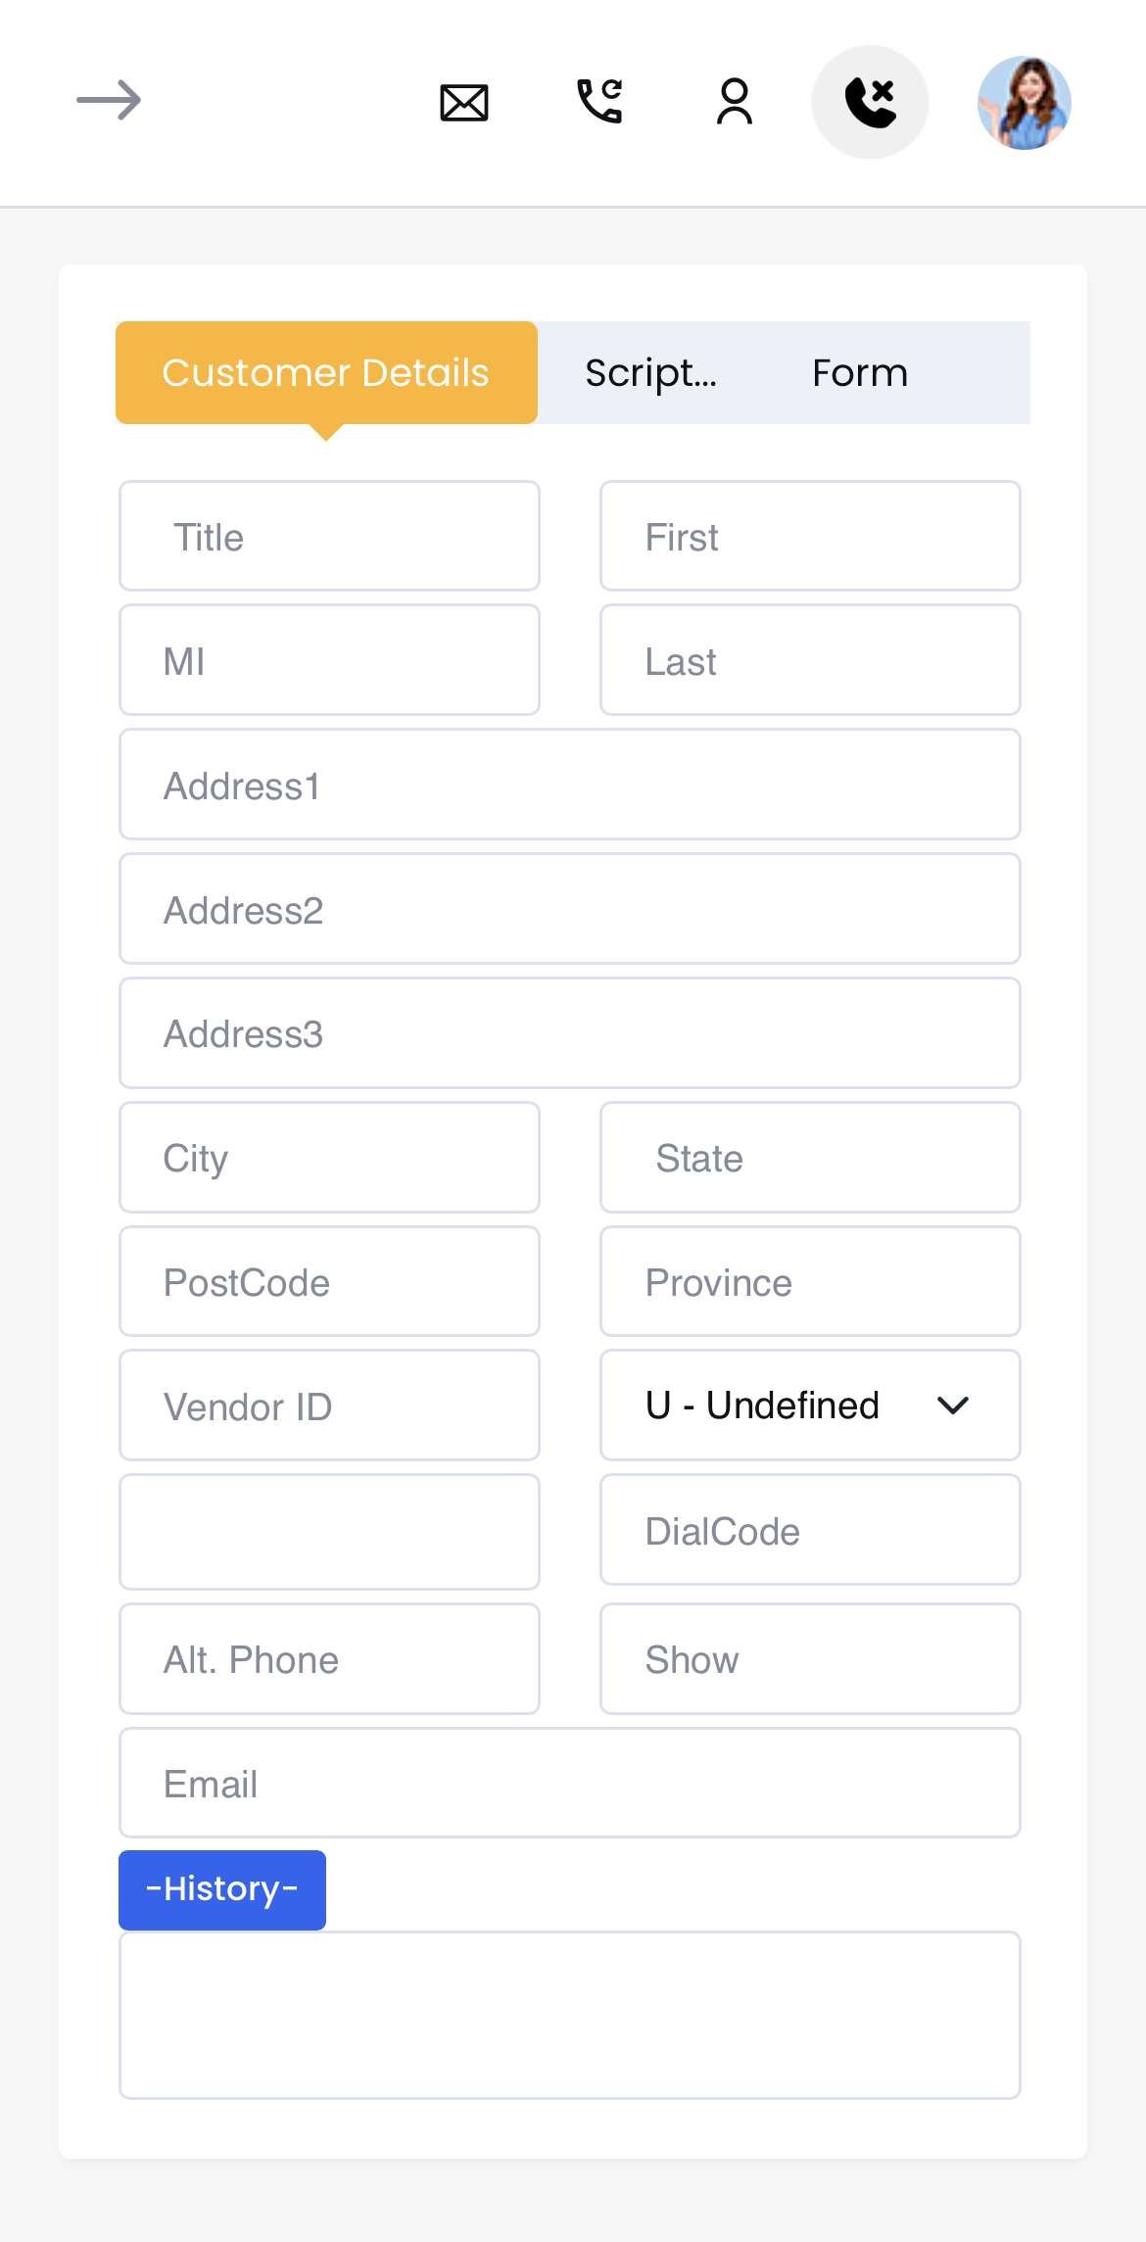Focus the PostCode field

click(328, 1281)
